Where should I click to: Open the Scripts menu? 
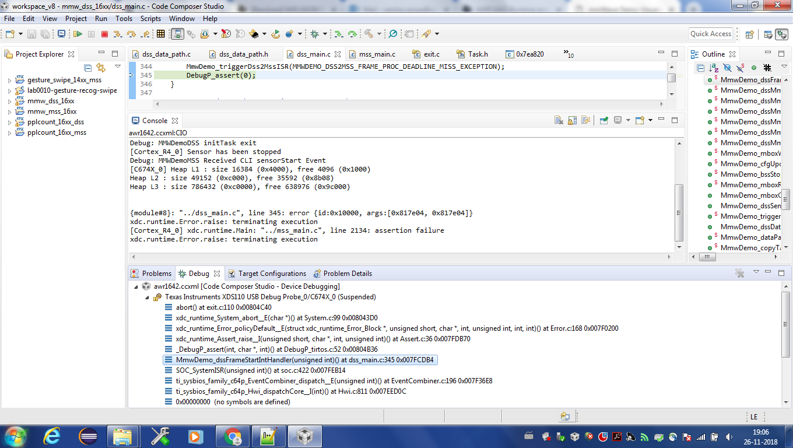150,19
